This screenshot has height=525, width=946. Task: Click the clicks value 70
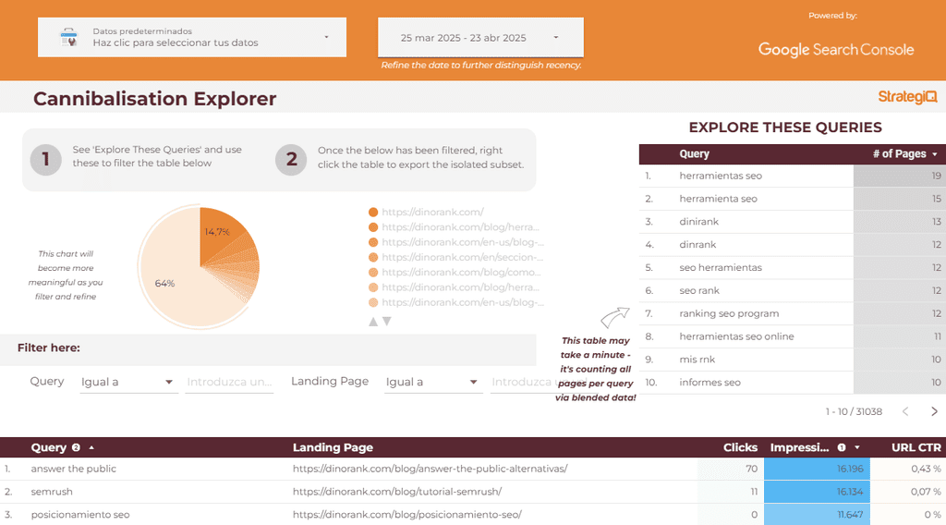pyautogui.click(x=752, y=469)
